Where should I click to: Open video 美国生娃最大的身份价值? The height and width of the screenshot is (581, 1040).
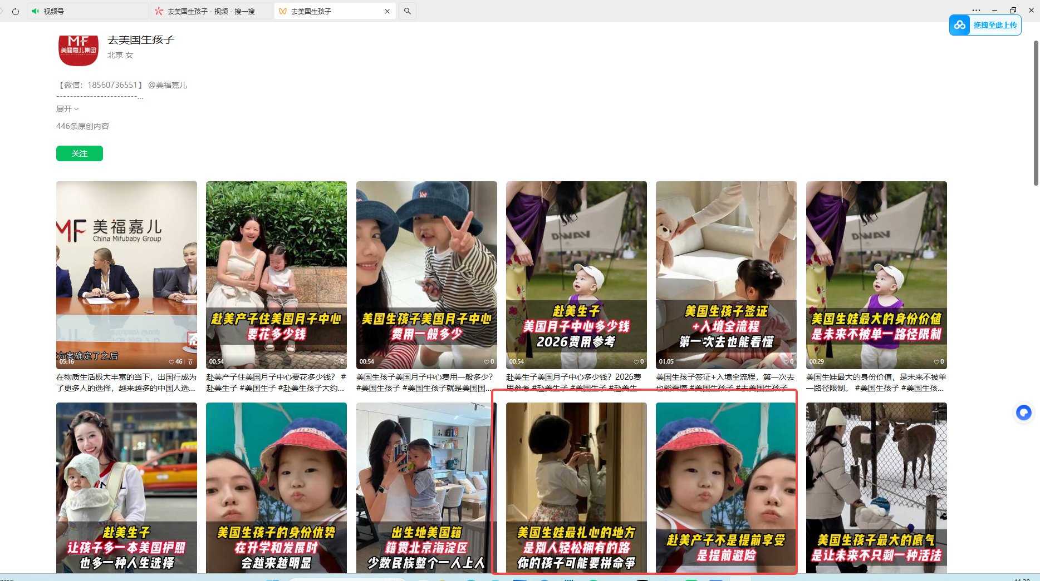tap(876, 275)
